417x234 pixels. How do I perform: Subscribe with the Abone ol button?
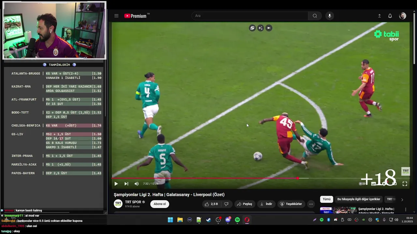click(x=160, y=204)
